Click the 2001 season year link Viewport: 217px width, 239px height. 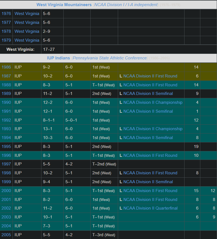6,200
